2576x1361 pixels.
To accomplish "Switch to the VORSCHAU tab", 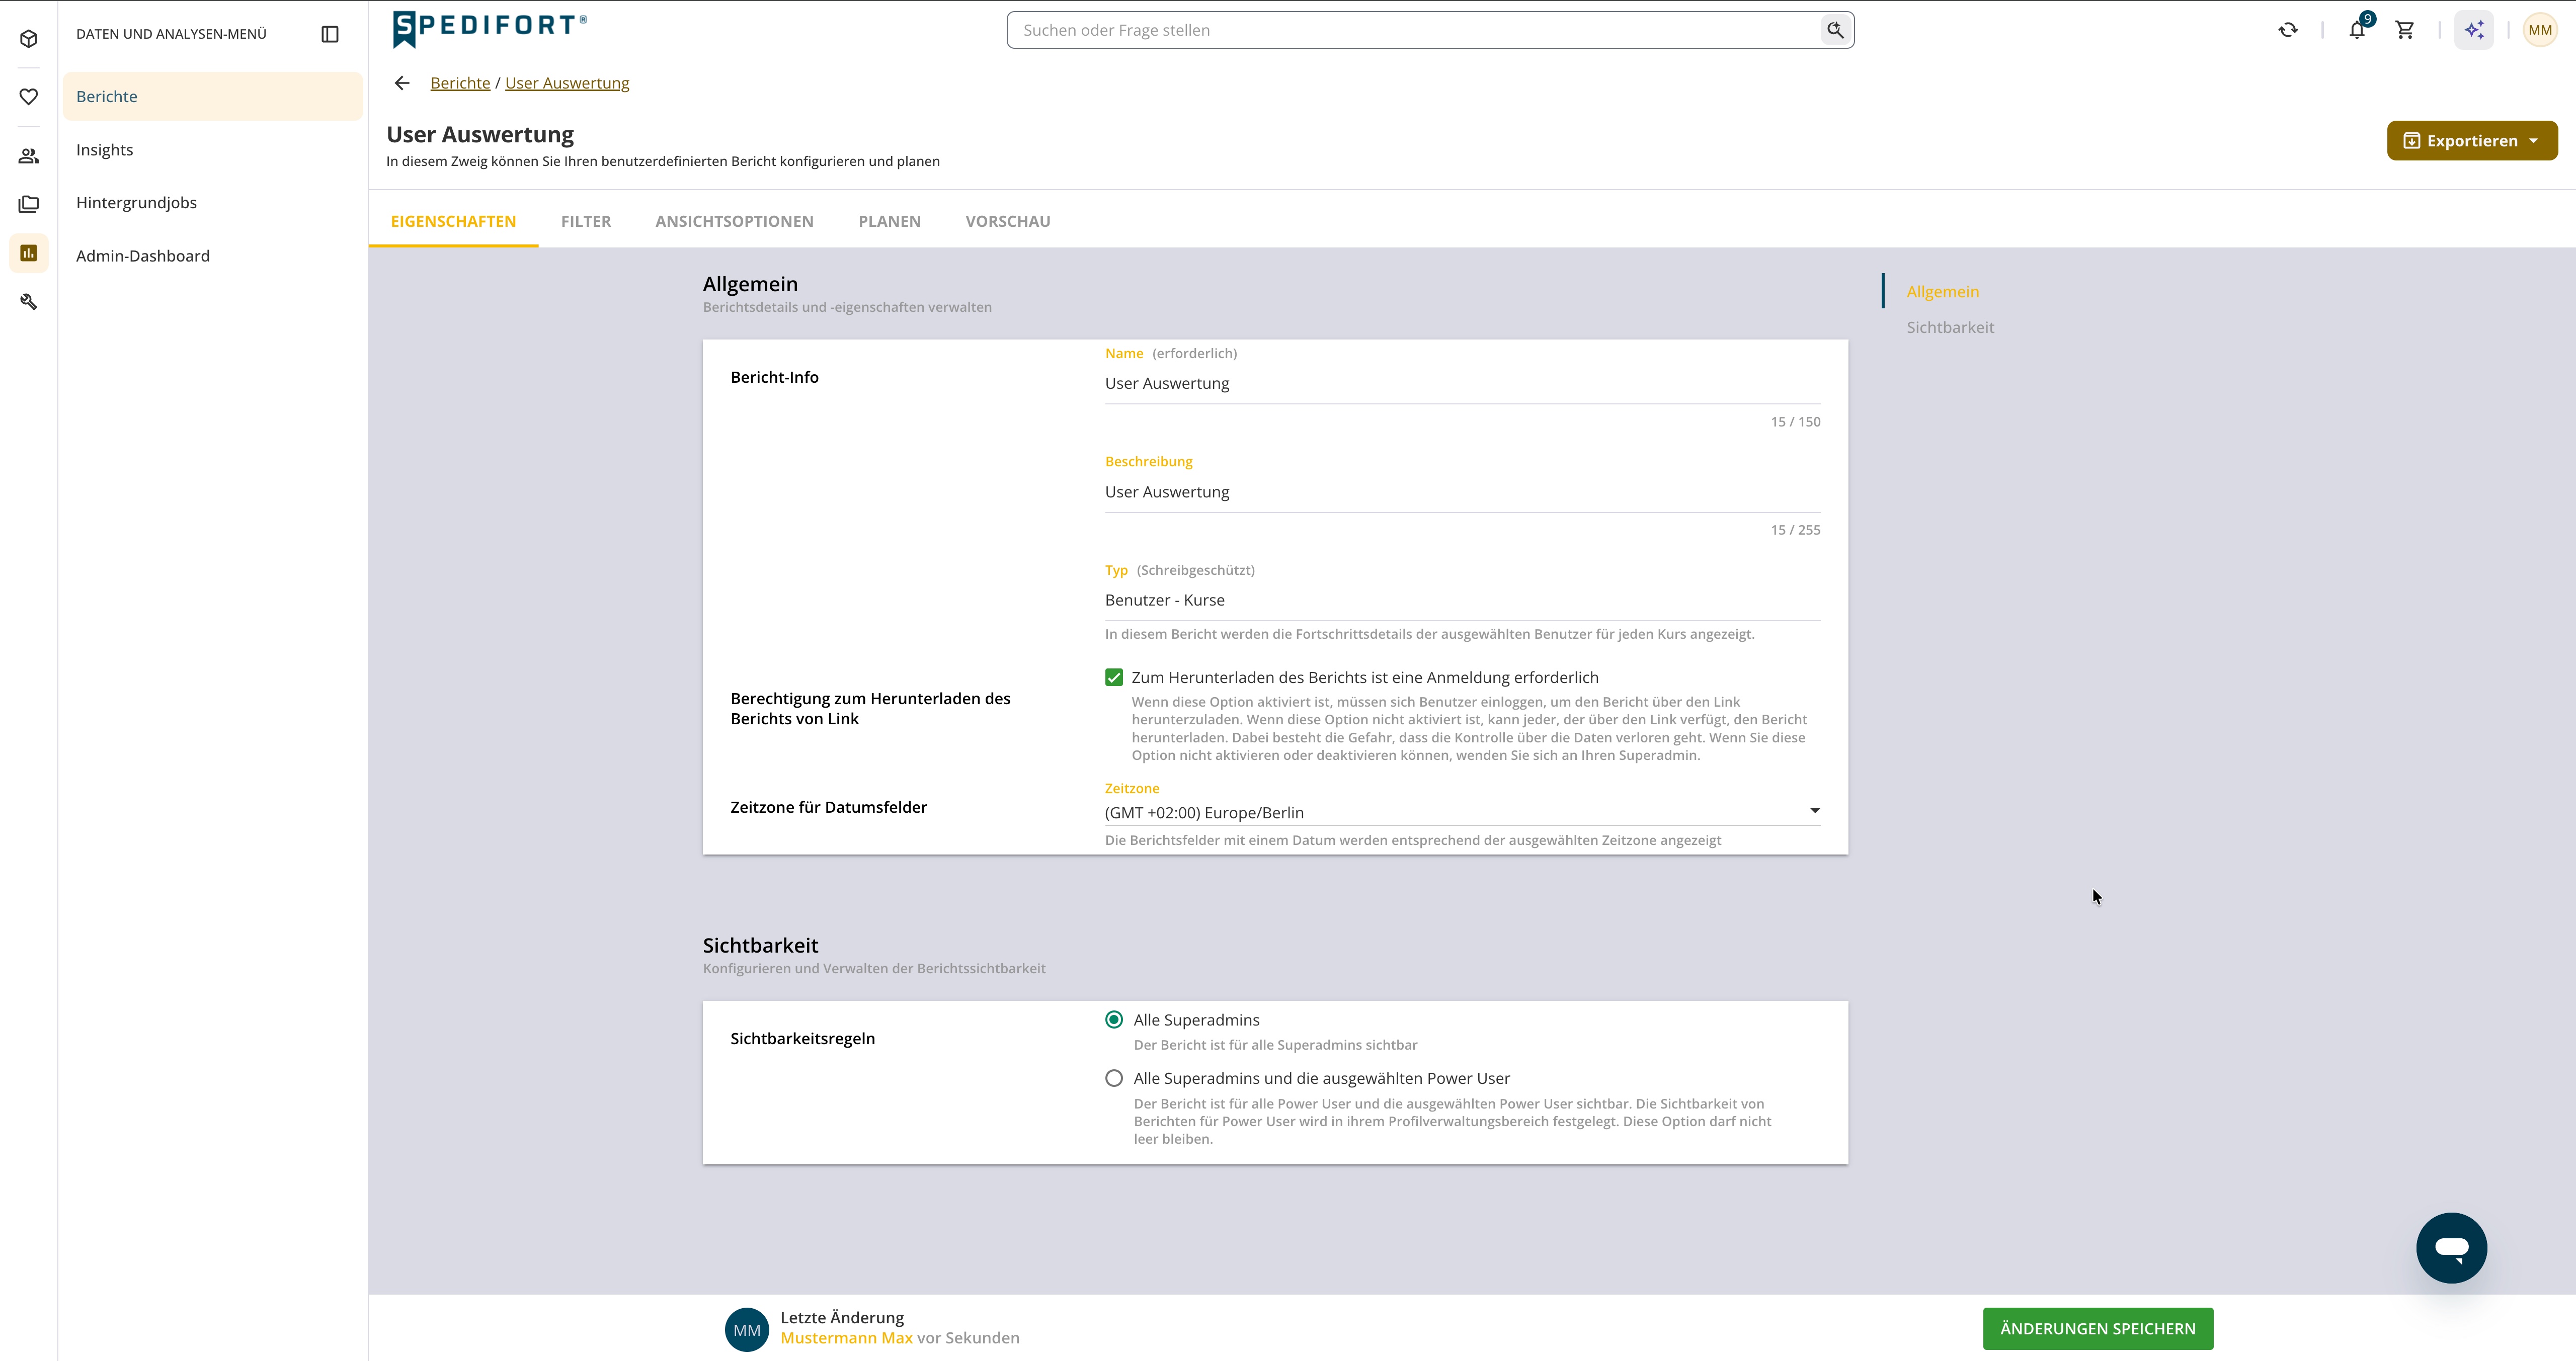I will coord(1007,221).
